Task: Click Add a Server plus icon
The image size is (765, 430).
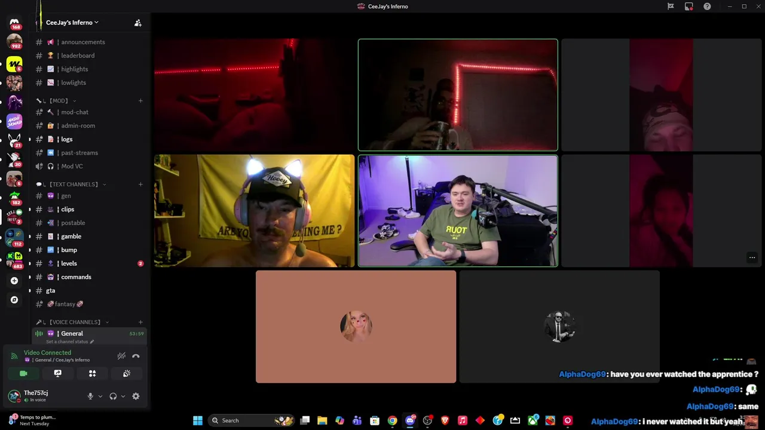Action: tap(14, 281)
